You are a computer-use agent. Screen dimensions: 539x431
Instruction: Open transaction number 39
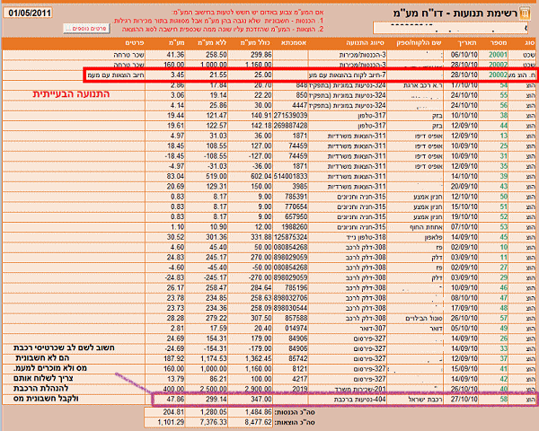(504, 176)
